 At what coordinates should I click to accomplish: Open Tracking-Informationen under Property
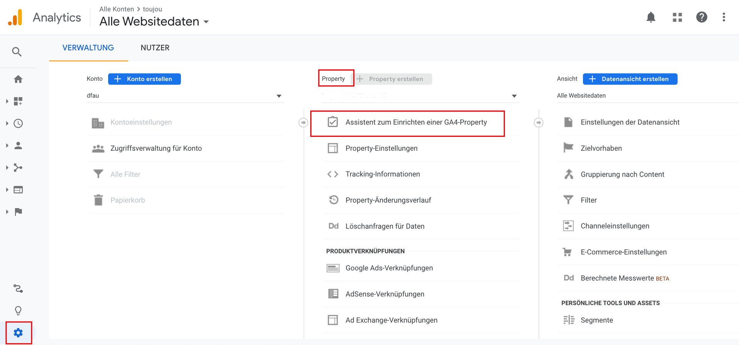point(382,174)
